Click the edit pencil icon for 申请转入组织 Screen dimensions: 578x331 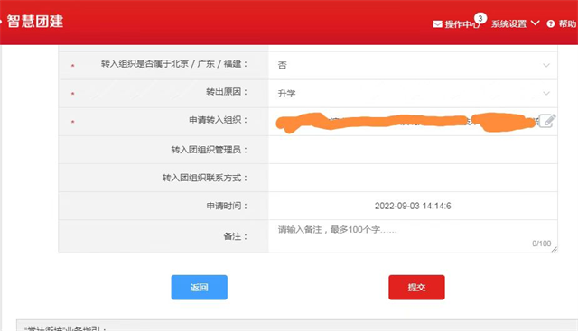pyautogui.click(x=547, y=121)
